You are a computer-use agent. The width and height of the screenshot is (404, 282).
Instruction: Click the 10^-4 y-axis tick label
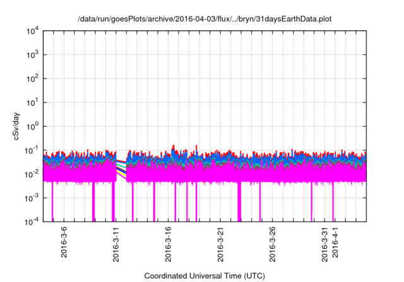point(32,222)
